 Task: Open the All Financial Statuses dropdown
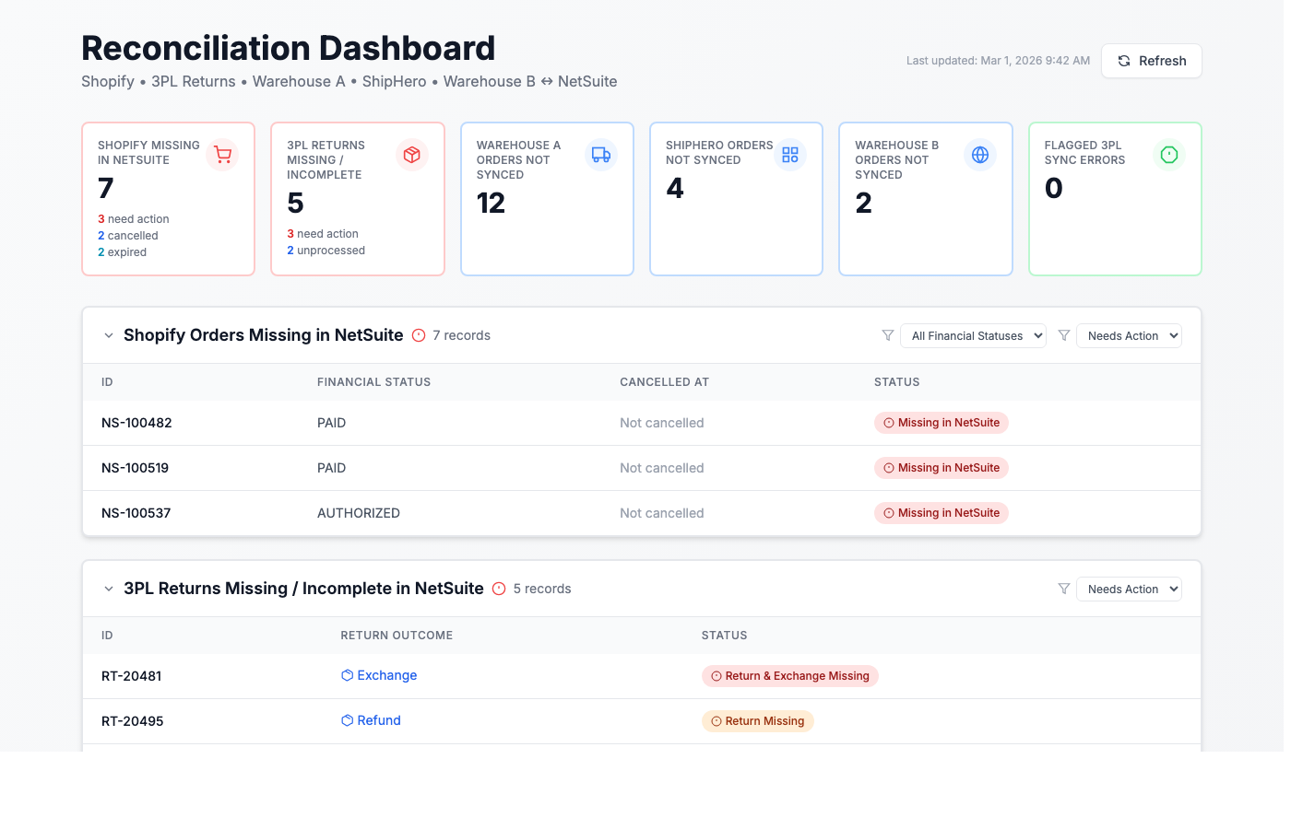point(973,335)
